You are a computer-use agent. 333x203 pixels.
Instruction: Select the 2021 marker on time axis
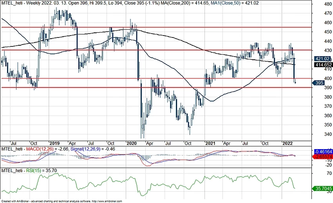(x=210, y=143)
